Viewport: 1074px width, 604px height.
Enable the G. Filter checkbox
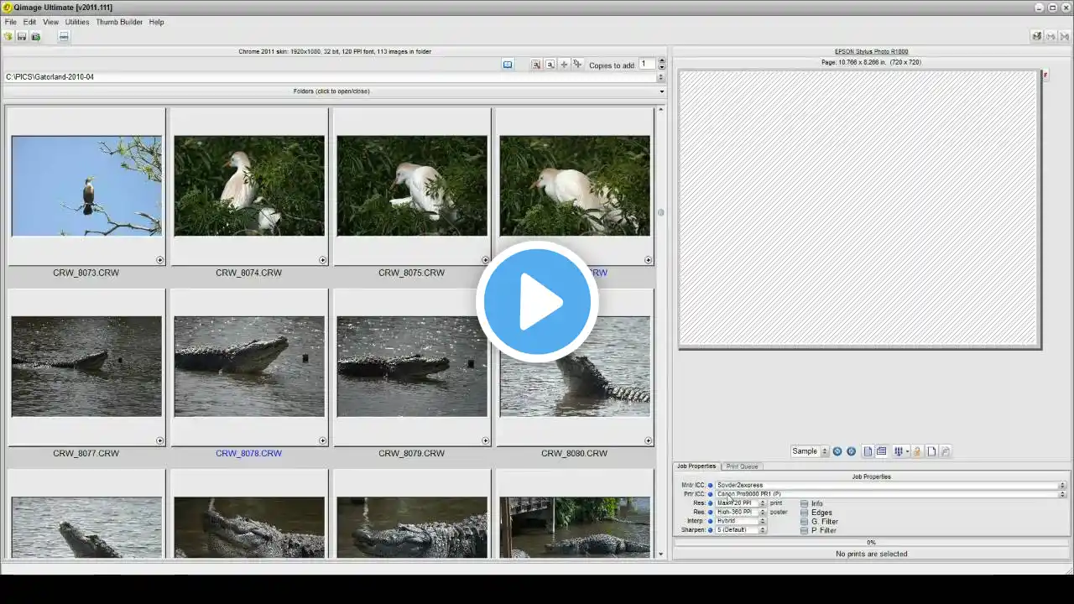pos(804,522)
